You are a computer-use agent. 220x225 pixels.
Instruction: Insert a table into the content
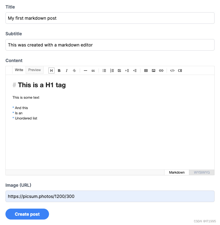[x=146, y=71]
